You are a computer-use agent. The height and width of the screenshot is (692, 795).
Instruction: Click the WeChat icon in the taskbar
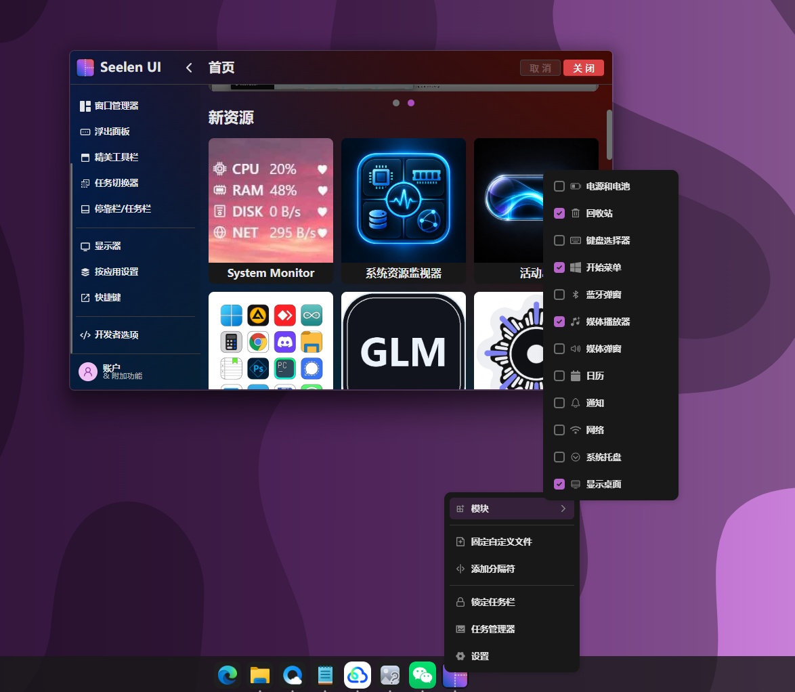423,675
